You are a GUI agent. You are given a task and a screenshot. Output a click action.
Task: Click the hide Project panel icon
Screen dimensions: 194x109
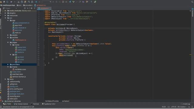coord(35,8)
